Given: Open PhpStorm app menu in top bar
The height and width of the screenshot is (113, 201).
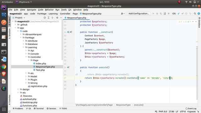Looking at the screenshot, I should pyautogui.click(x=24, y=2).
